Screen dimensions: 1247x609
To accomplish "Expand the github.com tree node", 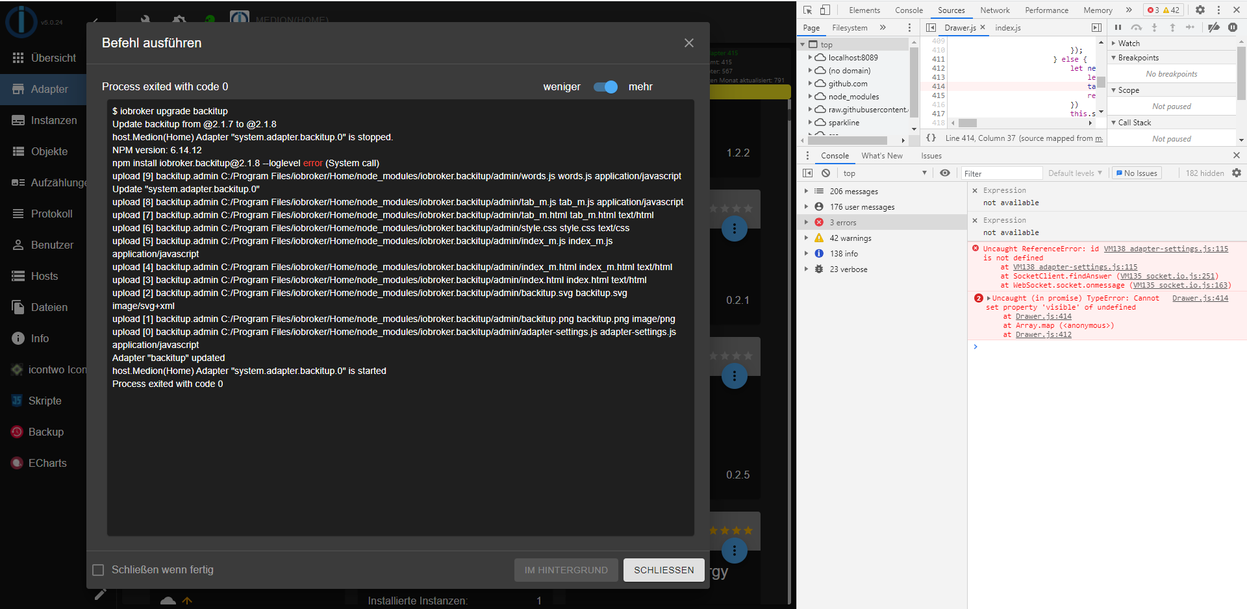I will pos(810,83).
